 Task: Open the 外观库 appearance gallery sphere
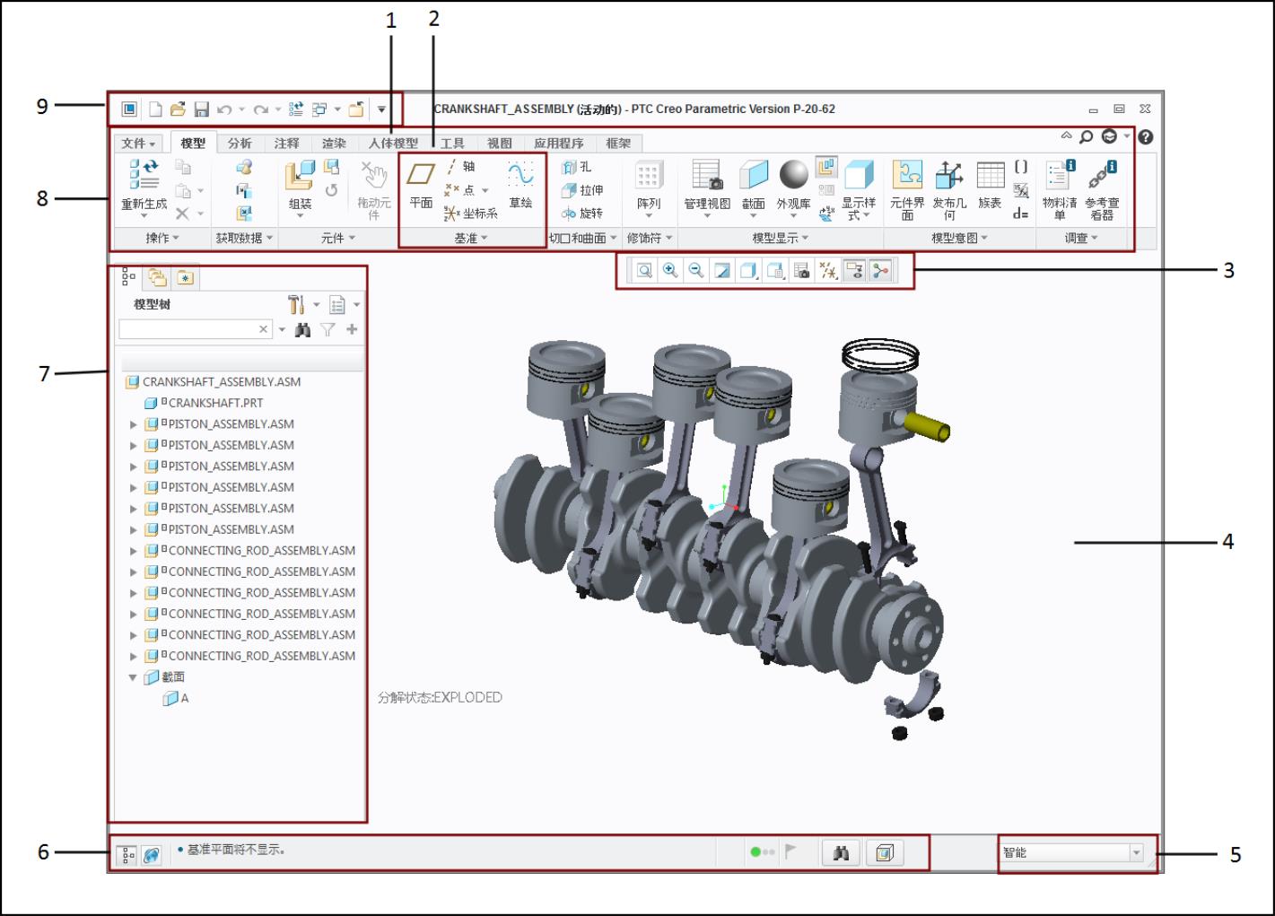coord(793,175)
